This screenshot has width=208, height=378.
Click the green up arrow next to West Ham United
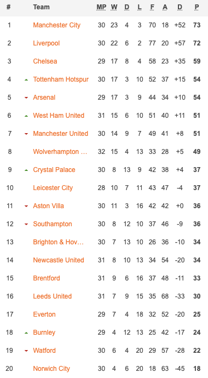[26, 116]
